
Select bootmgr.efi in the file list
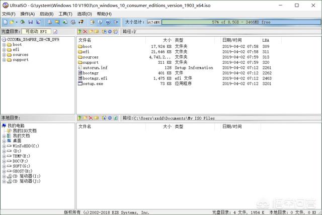[93, 78]
